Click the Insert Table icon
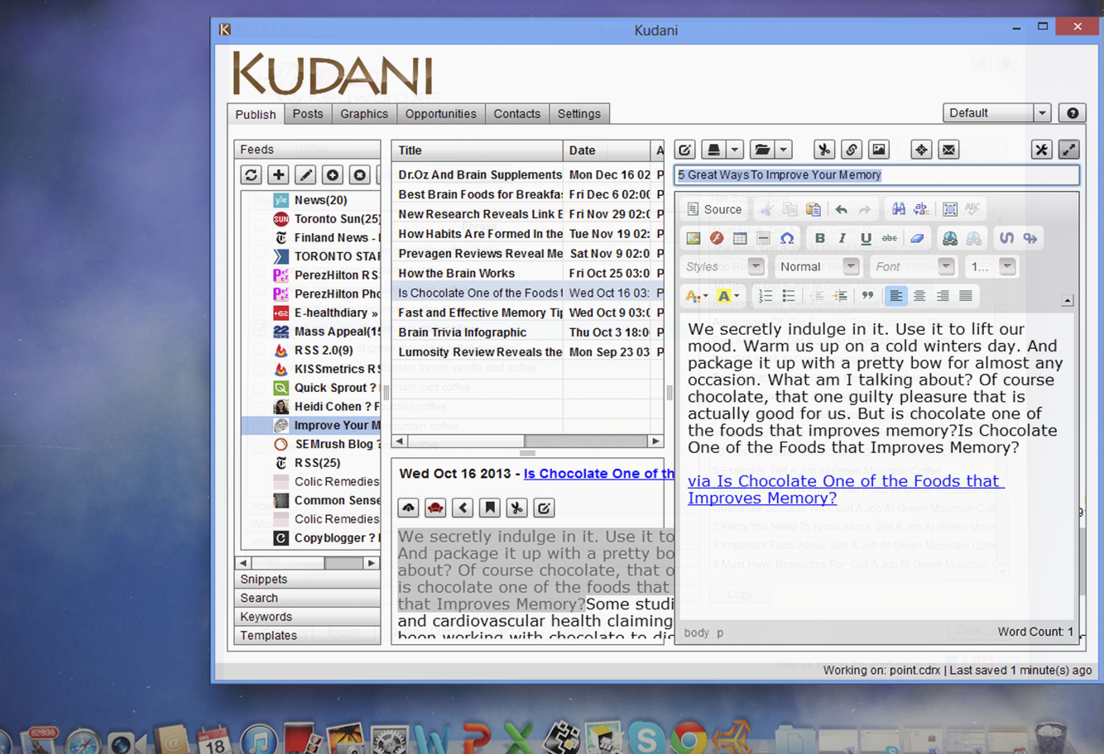Viewport: 1104px width, 754px height. (740, 238)
